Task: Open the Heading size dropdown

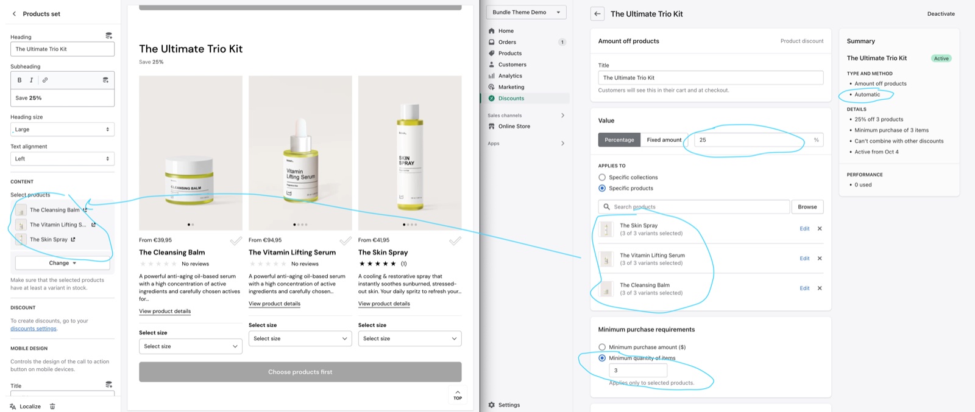Action: 62,129
